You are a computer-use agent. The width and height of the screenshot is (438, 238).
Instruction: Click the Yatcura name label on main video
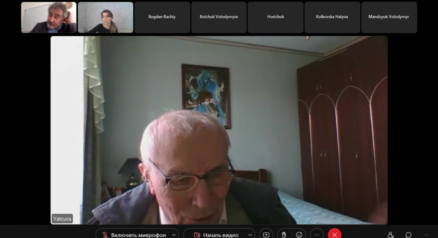point(62,219)
